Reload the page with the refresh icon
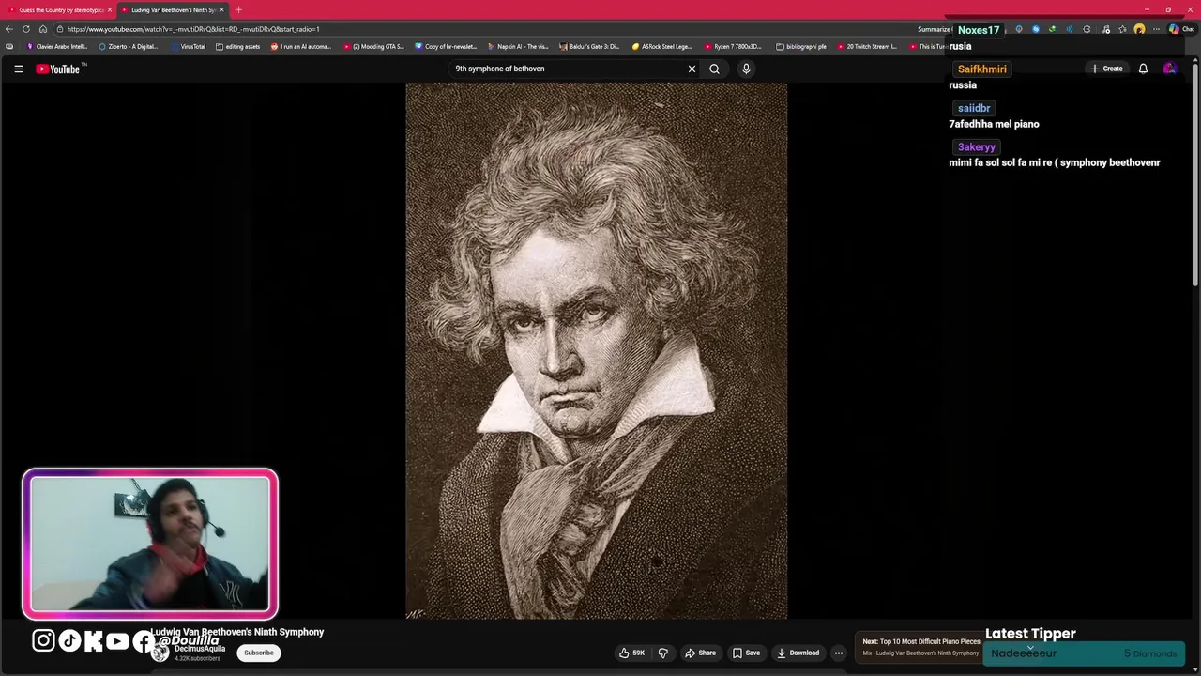 (x=26, y=29)
